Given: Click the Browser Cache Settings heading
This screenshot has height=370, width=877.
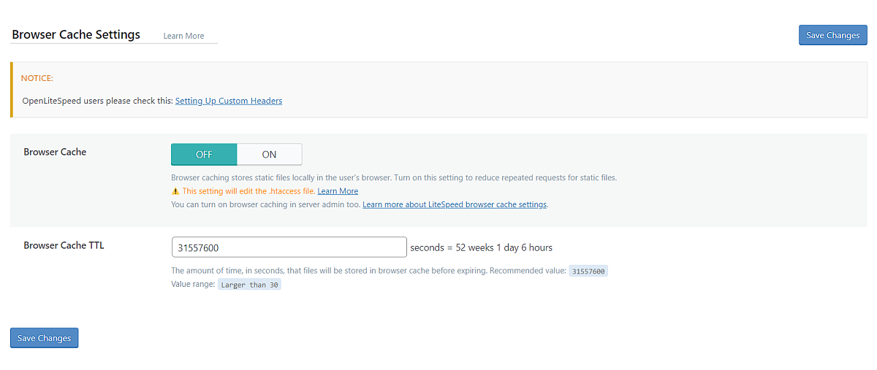Looking at the screenshot, I should point(76,34).
